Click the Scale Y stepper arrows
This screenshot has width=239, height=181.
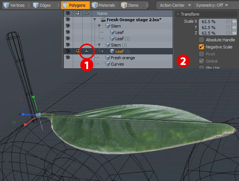[x=234, y=27]
